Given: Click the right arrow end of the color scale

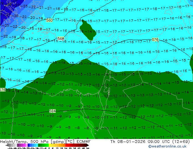Looking at the screenshot, I should [x=88, y=145].
